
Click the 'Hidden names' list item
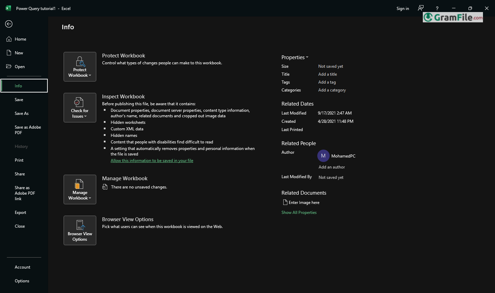pyautogui.click(x=124, y=135)
